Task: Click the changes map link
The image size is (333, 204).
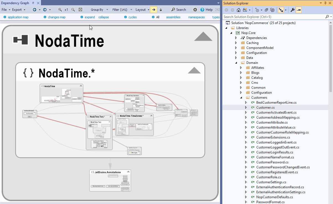Action: tap(57, 17)
